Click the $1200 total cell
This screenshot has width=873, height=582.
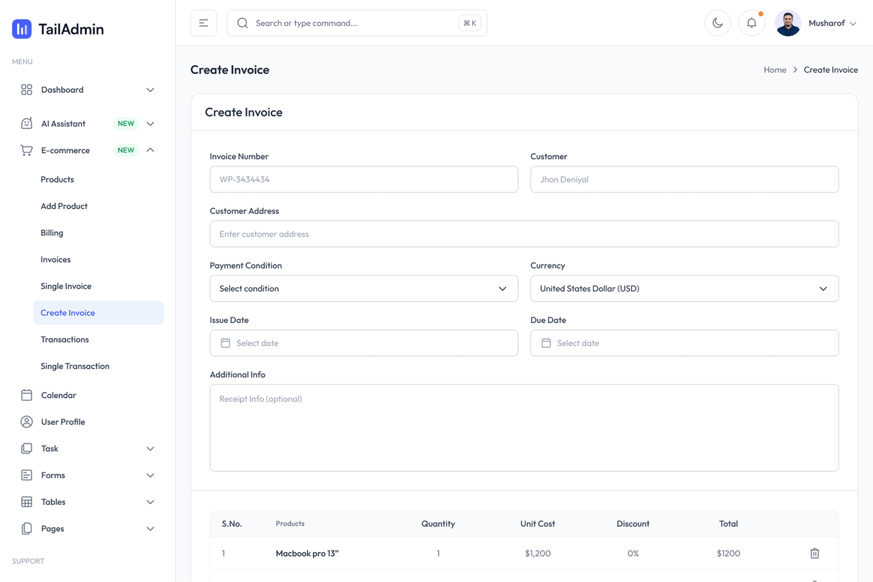pos(729,553)
